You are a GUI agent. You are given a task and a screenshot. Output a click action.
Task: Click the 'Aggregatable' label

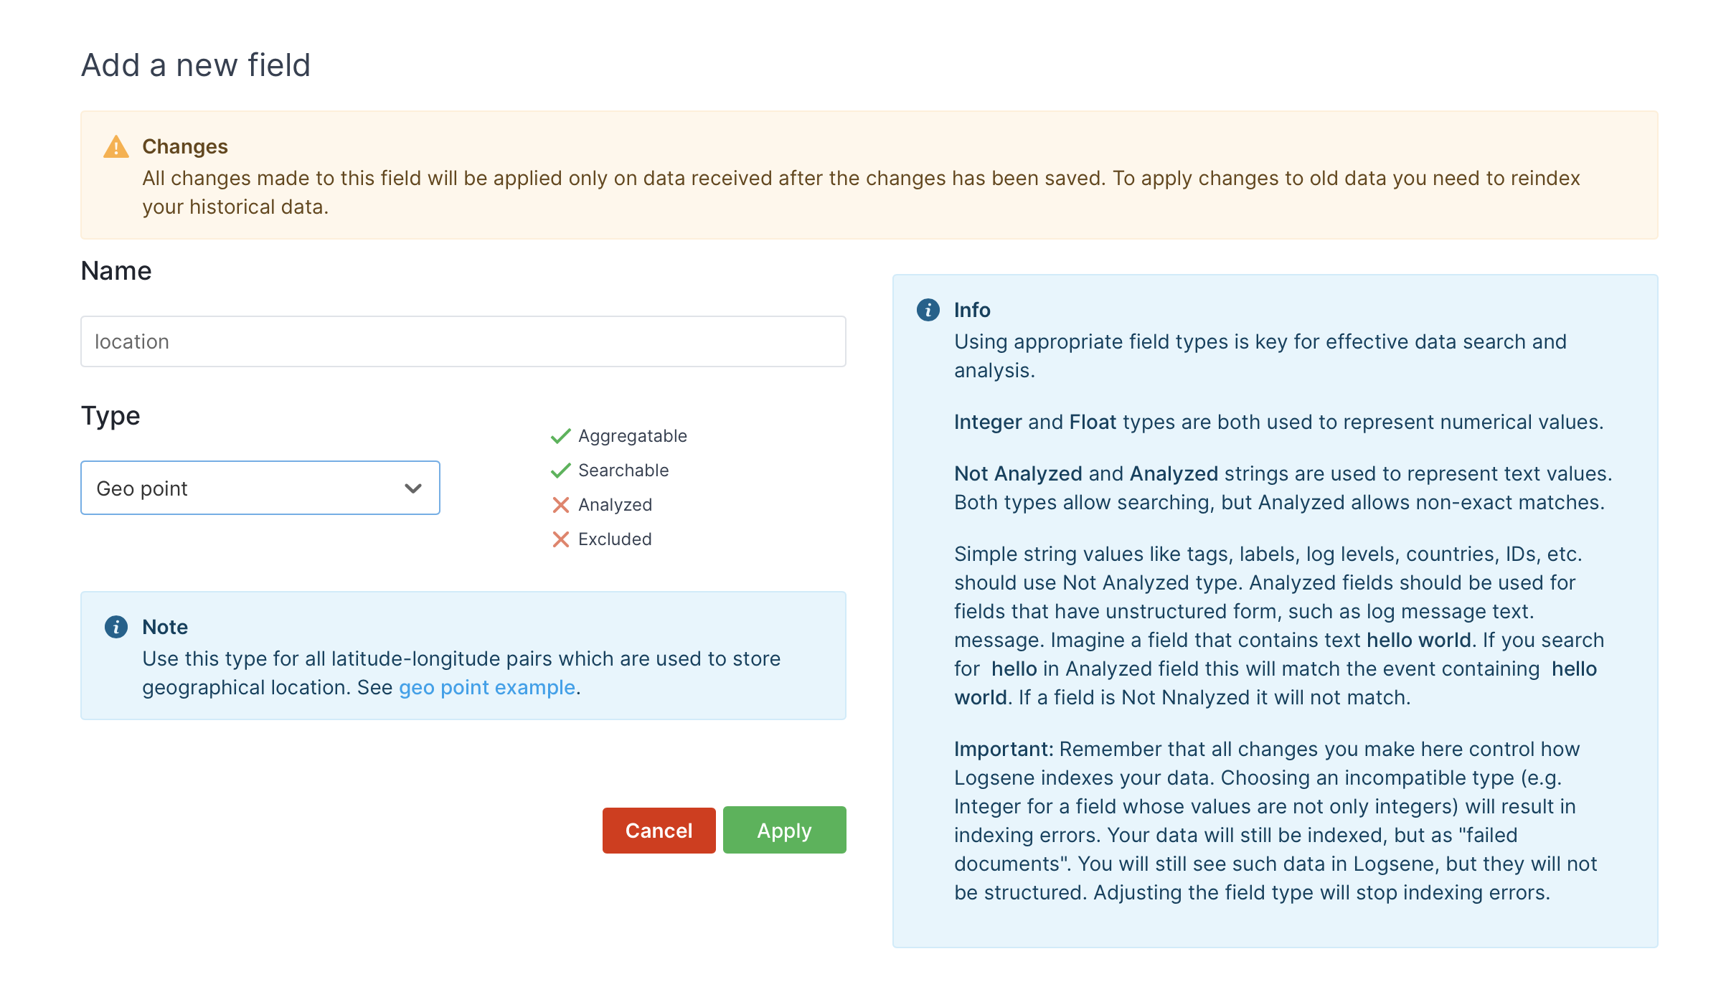tap(633, 436)
